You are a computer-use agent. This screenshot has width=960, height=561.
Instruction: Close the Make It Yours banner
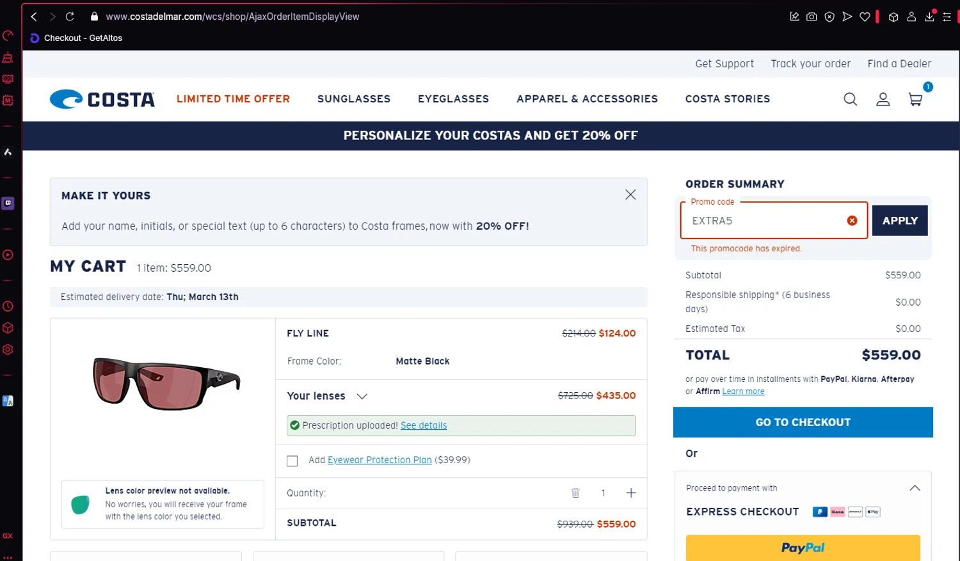coord(630,194)
